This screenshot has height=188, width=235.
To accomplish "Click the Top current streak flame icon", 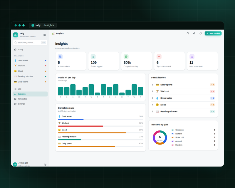I will (159, 57).
